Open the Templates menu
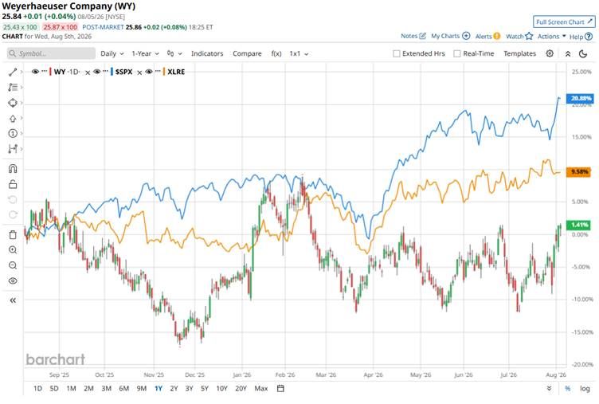Image resolution: width=599 pixels, height=404 pixels. pos(519,53)
